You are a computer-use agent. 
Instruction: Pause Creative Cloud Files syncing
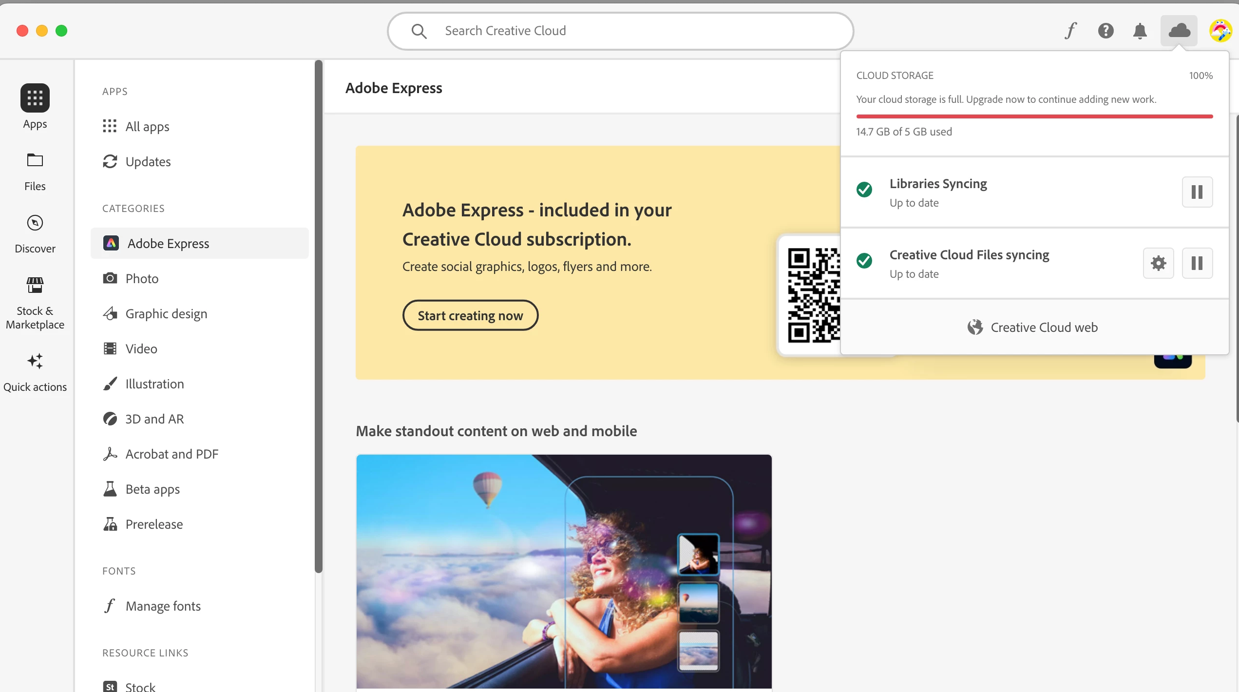tap(1197, 263)
